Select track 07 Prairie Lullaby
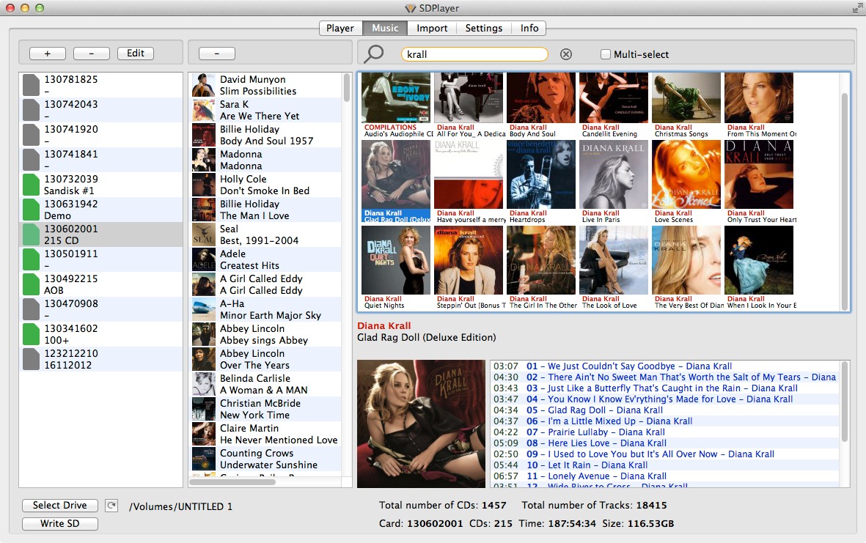 pos(665,432)
